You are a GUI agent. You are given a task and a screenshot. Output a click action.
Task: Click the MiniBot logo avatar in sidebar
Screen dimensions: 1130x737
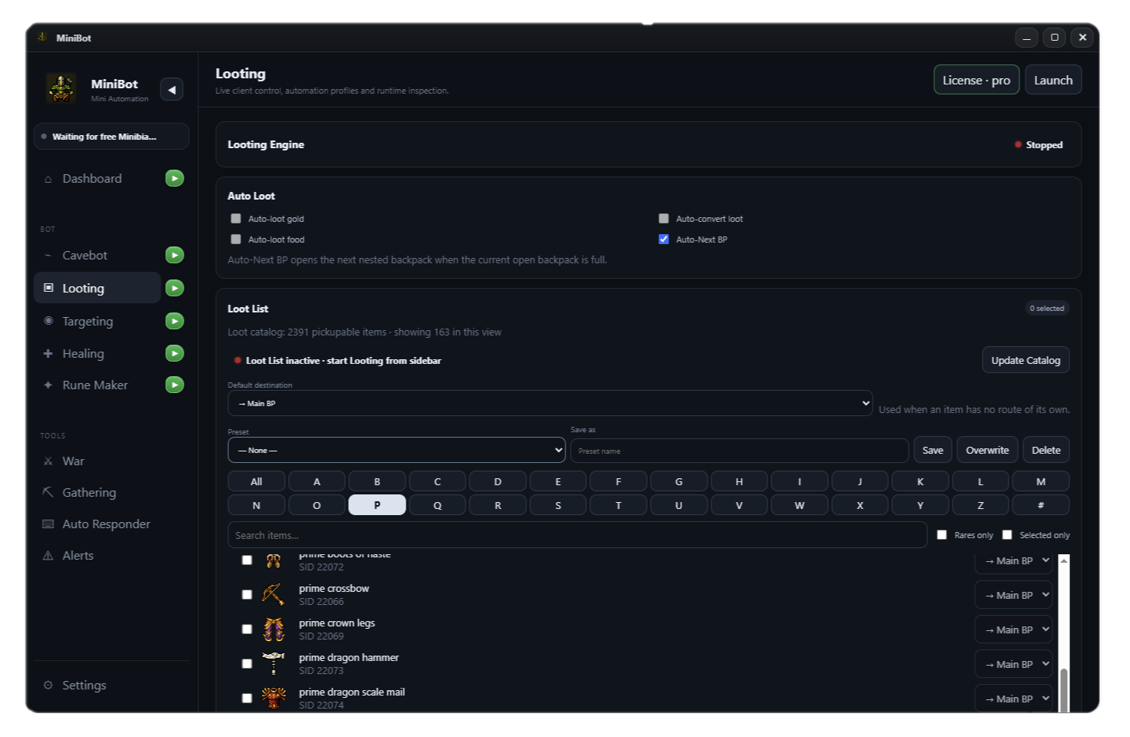coord(61,88)
